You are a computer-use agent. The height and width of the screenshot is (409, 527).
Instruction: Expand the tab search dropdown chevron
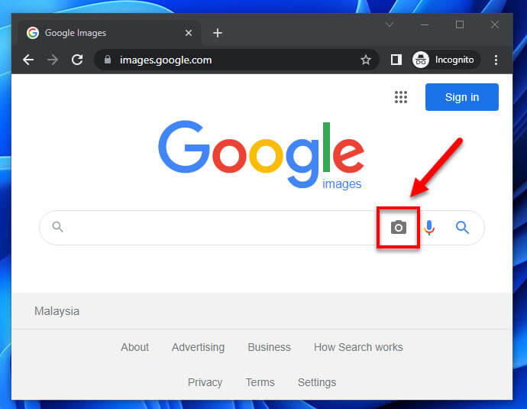click(x=390, y=24)
